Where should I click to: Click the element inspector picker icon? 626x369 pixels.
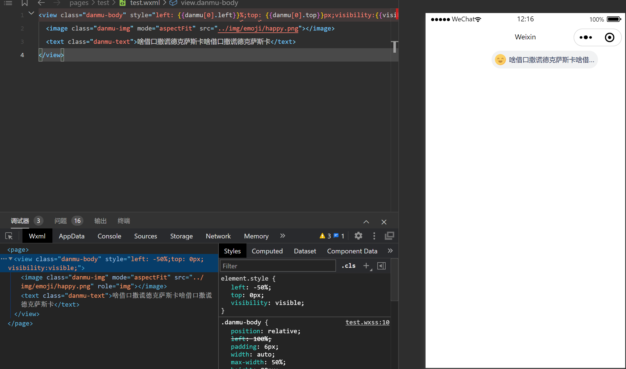pos(9,236)
